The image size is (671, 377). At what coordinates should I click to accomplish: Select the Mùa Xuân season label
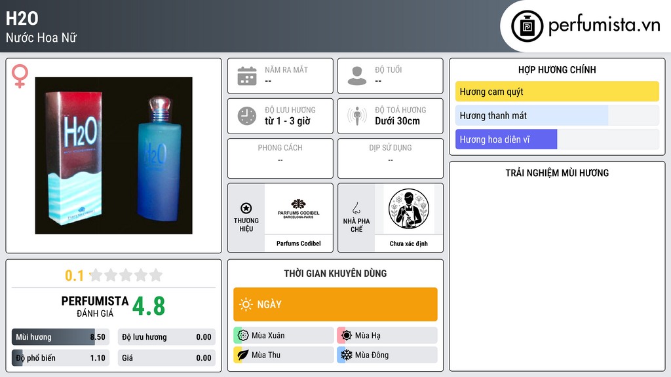click(268, 336)
